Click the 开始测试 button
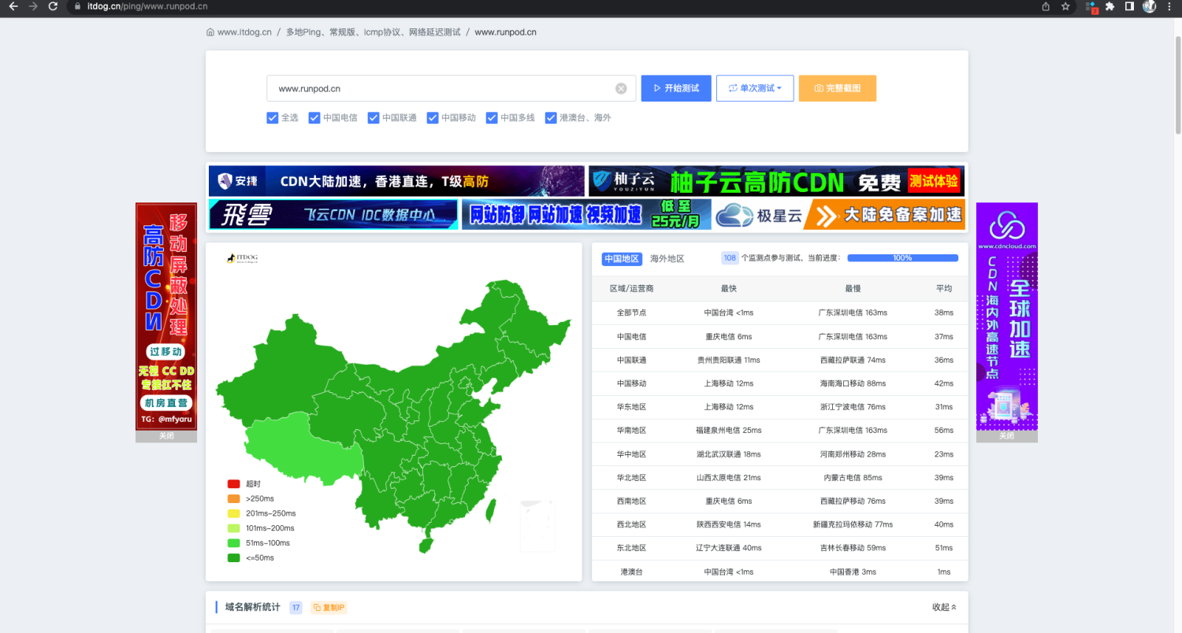This screenshot has width=1182, height=633. pyautogui.click(x=676, y=88)
